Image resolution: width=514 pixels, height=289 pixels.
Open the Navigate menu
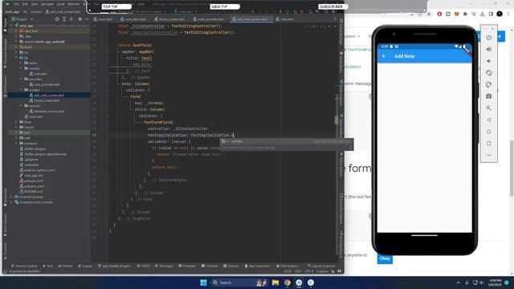47,4
